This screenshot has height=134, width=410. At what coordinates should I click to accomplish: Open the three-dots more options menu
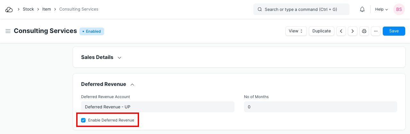[376, 31]
